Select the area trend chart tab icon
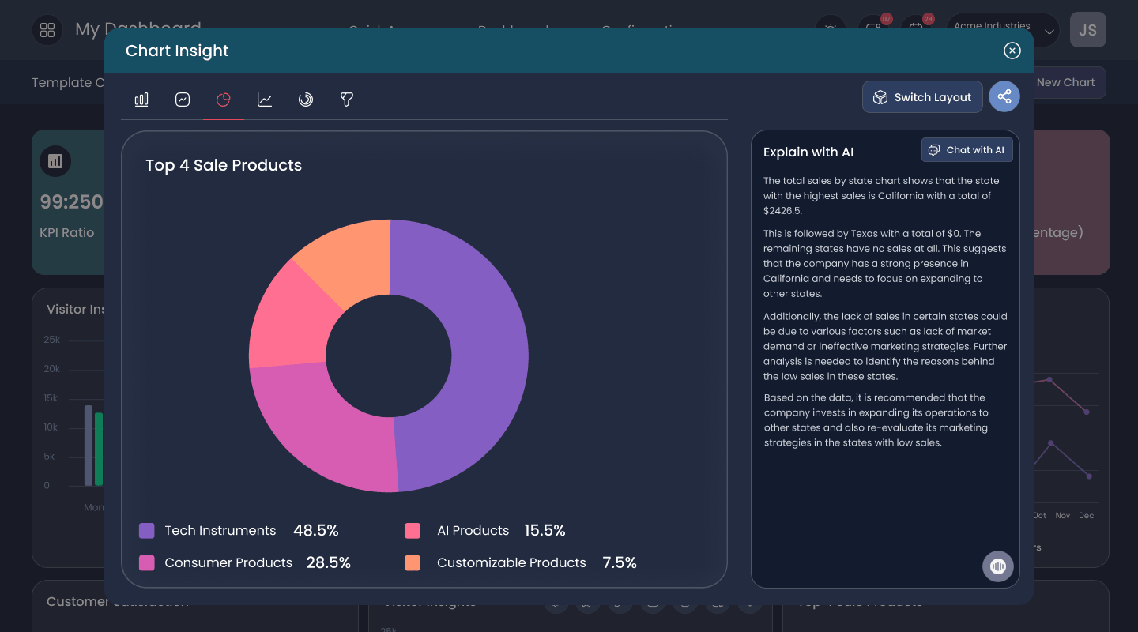This screenshot has height=632, width=1138. (x=183, y=100)
